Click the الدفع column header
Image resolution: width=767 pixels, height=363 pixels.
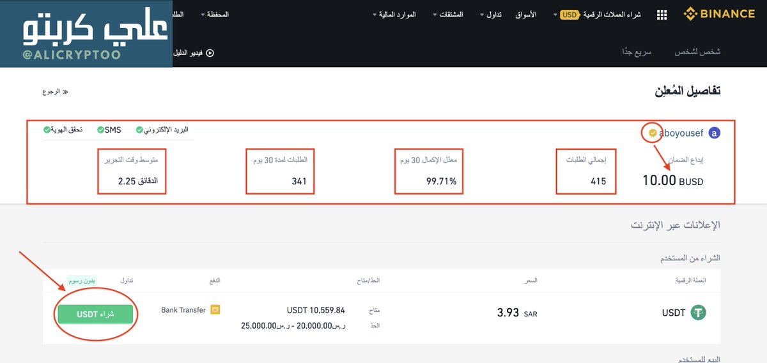pos(214,281)
